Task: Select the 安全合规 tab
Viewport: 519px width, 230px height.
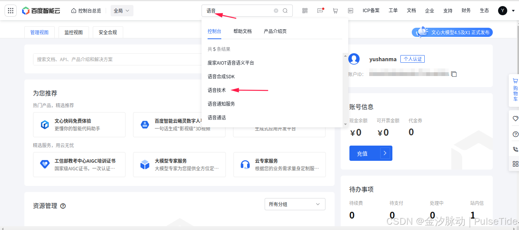Action: pyautogui.click(x=108, y=32)
